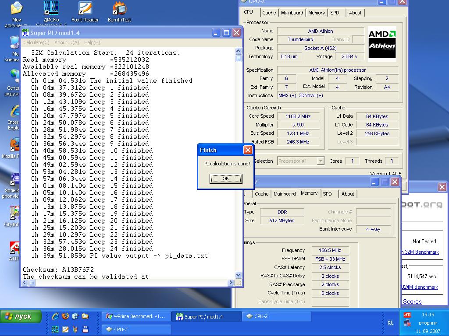Click the Core Speed value 1108.2 MHz
449x336 pixels.
coord(298,116)
